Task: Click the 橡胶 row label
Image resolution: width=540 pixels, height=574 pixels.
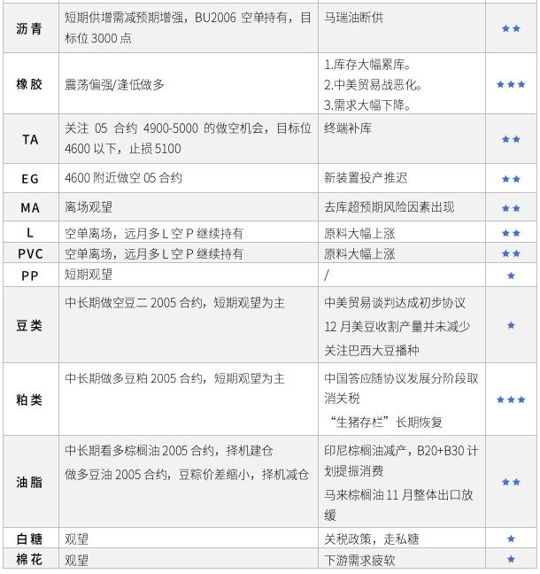Action: point(29,84)
